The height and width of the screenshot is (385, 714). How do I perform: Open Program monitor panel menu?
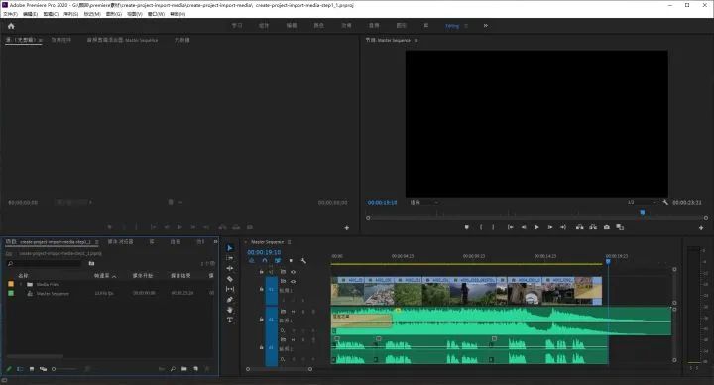coord(416,40)
